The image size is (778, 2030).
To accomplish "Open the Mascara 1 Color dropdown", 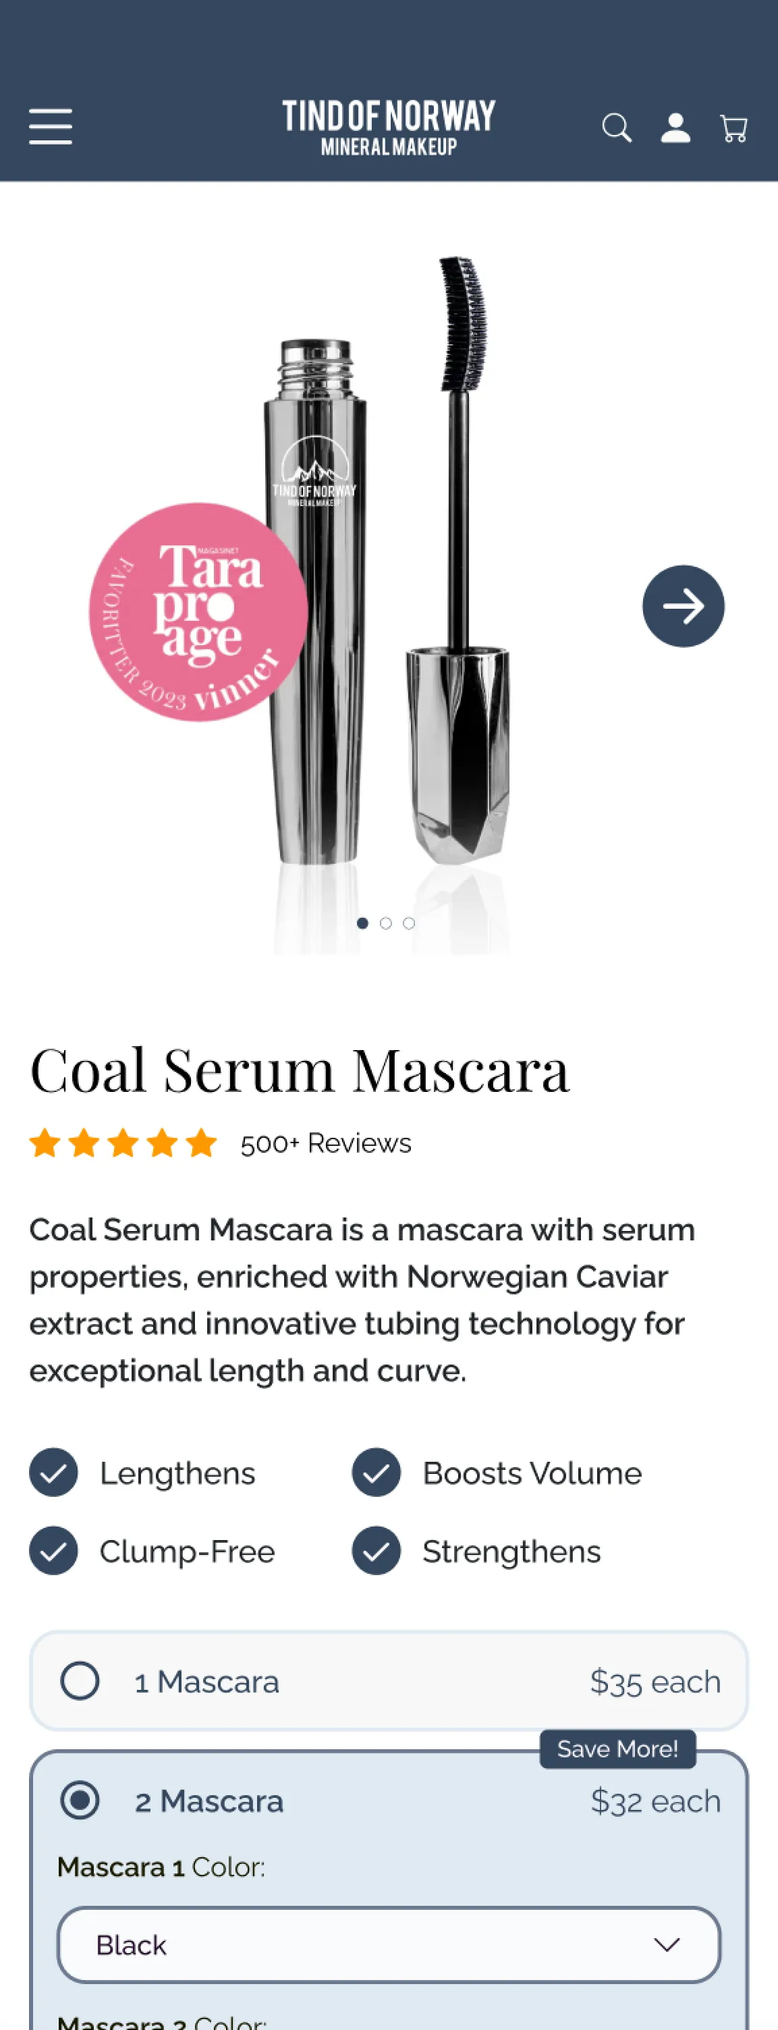I will tap(389, 1944).
